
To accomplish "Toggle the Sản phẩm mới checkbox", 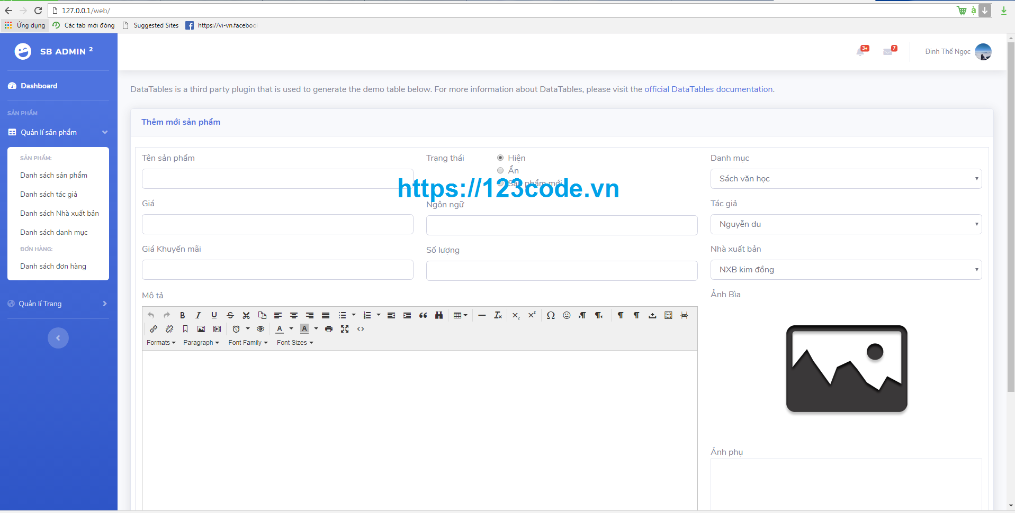I will [500, 183].
